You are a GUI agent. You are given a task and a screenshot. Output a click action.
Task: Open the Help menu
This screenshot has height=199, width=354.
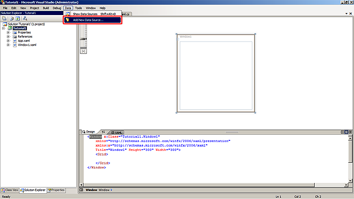[x=103, y=8]
